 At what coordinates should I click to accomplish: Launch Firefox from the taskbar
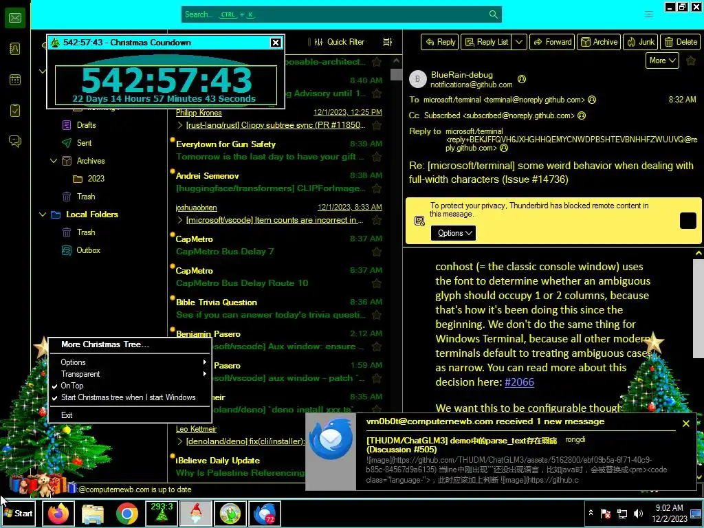point(58,513)
